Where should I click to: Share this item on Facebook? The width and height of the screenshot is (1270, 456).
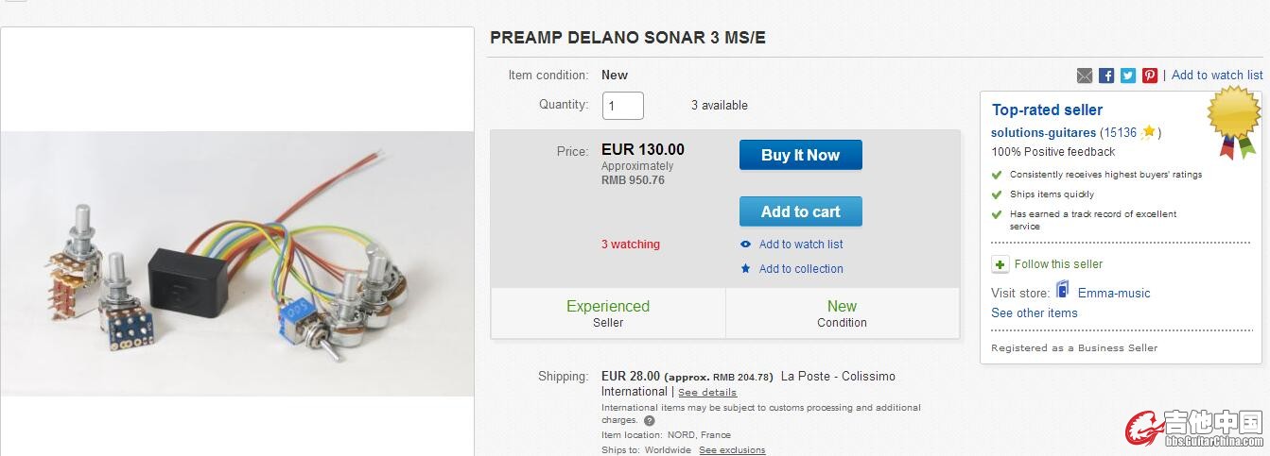click(1106, 76)
